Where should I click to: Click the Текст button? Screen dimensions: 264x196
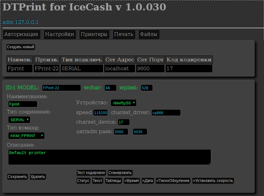[97, 181]
